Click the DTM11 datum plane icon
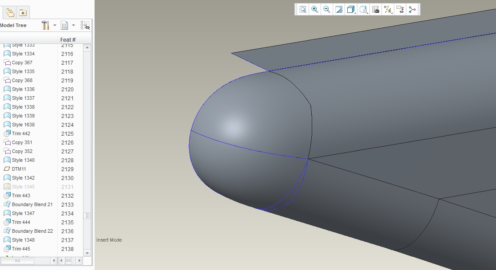496x270 pixels. click(x=7, y=169)
